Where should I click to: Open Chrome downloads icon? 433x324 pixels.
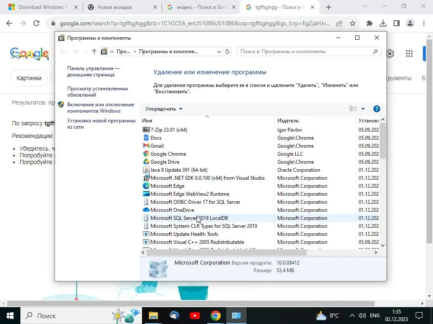click(x=383, y=24)
